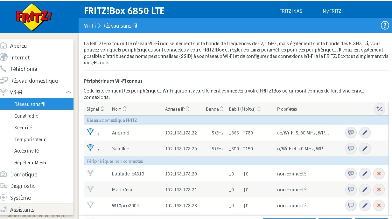Sort the table by Nom column
This screenshot has width=392, height=219.
click(x=119, y=109)
